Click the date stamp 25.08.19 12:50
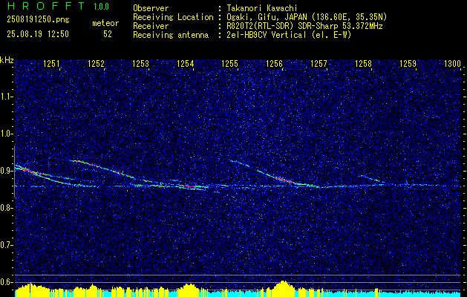Viewport: 467px width, 297px height. pyautogui.click(x=38, y=34)
